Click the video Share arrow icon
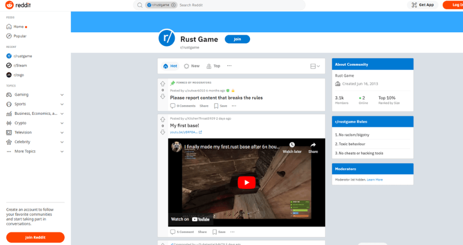Screen dimensions: 463x245 click(313, 145)
